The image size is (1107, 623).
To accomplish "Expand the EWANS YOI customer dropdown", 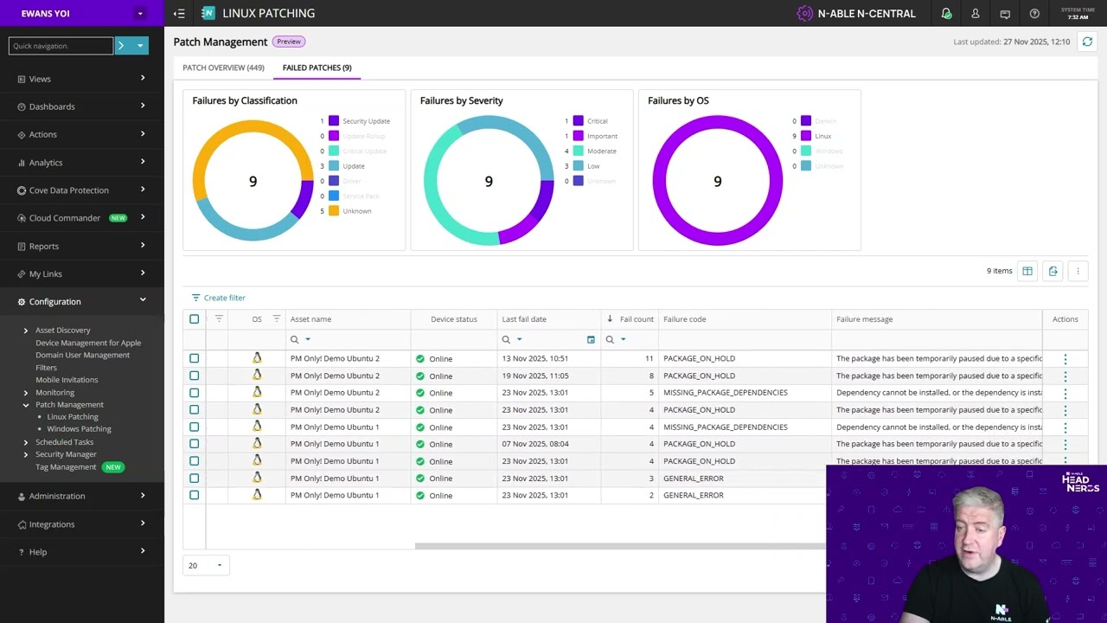I will pos(140,13).
